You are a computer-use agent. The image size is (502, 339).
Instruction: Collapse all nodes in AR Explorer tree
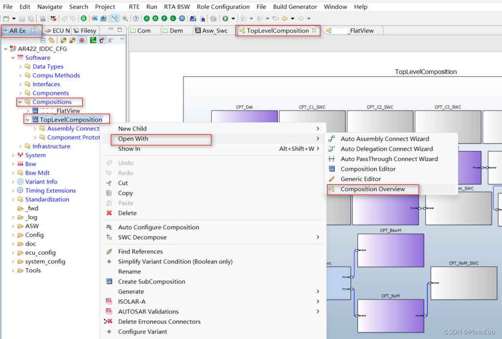tap(43, 40)
